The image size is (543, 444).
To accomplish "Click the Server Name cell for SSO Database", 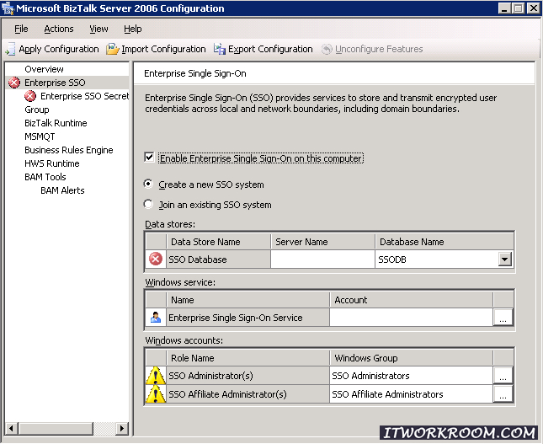I will click(x=322, y=259).
